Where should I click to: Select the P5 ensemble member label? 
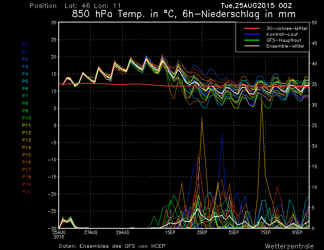25,81
